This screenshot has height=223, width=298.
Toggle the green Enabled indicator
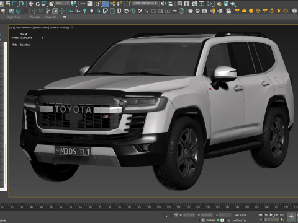point(217,220)
